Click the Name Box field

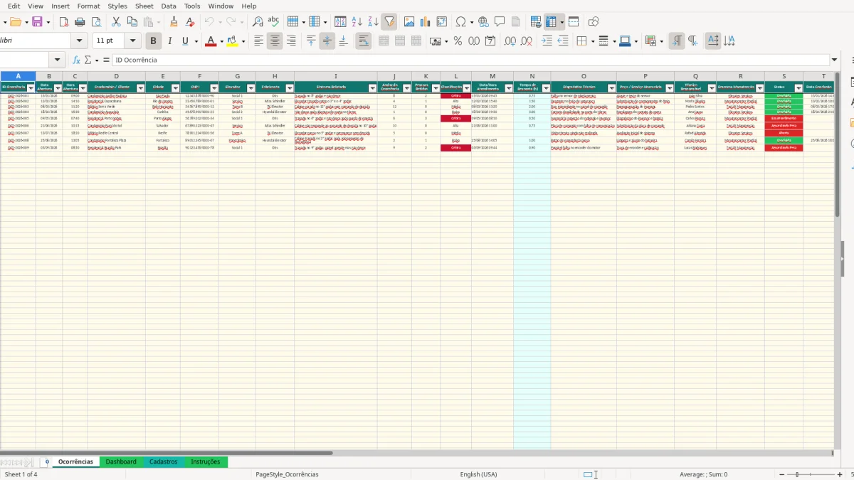(24, 60)
